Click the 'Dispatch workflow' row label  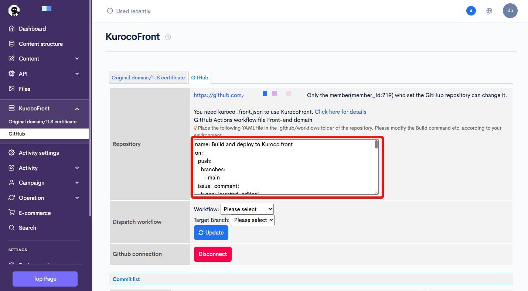pyautogui.click(x=137, y=222)
